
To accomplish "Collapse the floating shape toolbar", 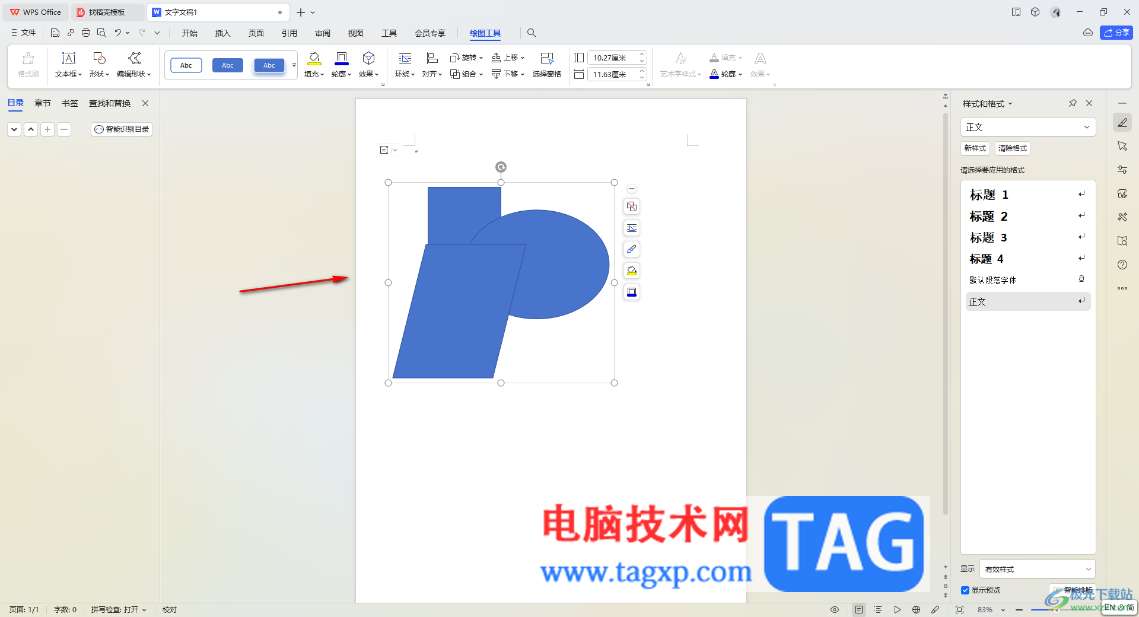I will coord(632,189).
